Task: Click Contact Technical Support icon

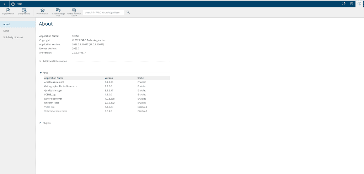Action: (x=74, y=11)
